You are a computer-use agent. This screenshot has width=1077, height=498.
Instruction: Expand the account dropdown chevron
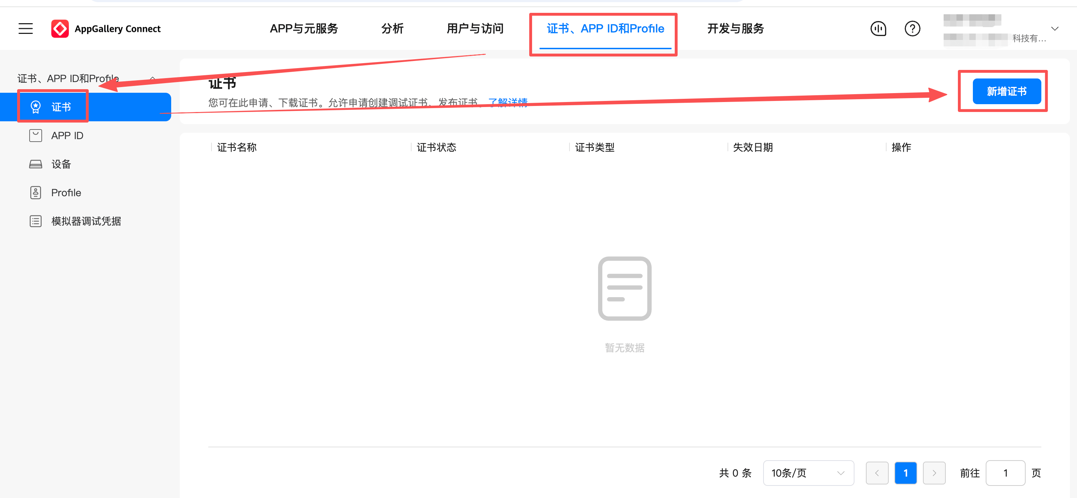pos(1055,29)
